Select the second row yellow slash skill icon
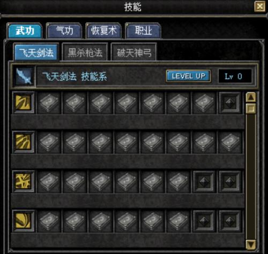Screen dimensions: 268x254 tap(24, 142)
